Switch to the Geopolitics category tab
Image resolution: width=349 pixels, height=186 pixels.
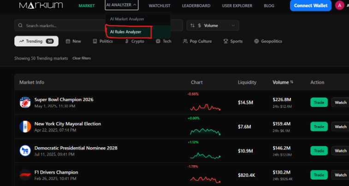tap(268, 41)
